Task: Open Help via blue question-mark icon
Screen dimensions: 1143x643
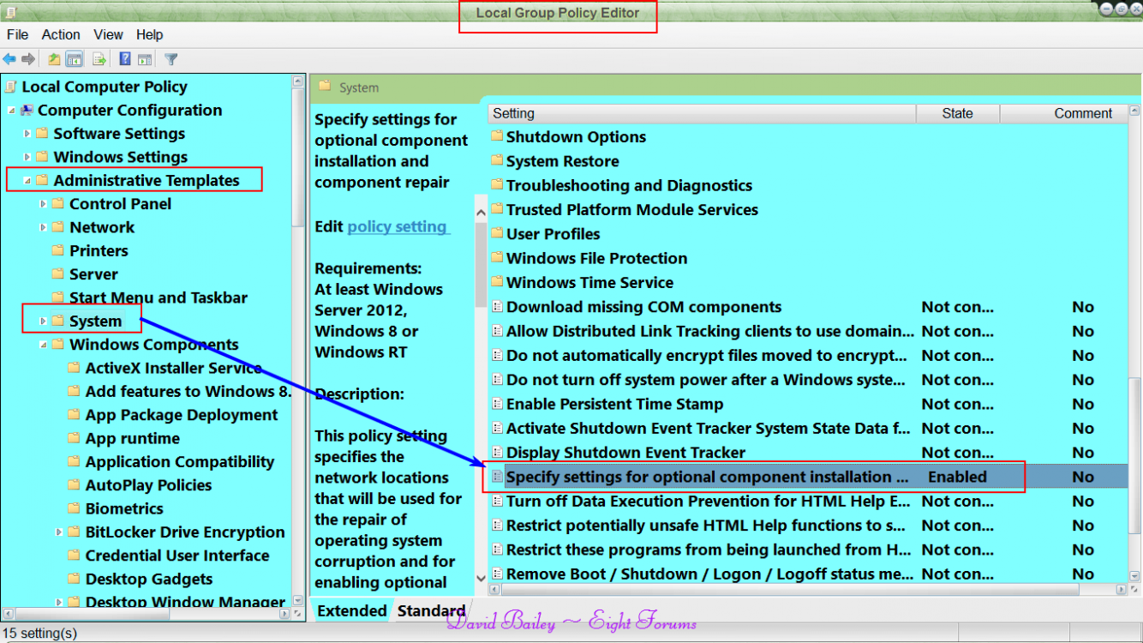Action: [125, 59]
